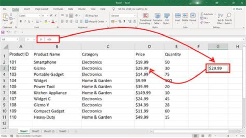Image resolution: width=246 pixels, height=138 pixels.
Task: Click the Cell Styles icon
Action: click(x=167, y=16)
